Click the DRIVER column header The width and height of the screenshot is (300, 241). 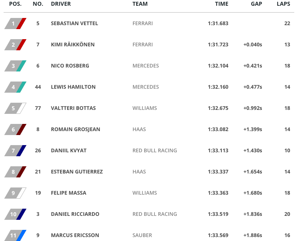pos(61,4)
